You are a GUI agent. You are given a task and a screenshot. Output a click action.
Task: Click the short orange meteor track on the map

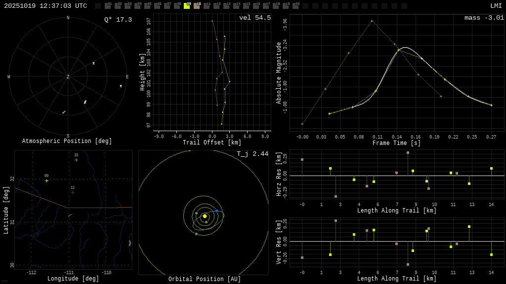tap(70, 215)
